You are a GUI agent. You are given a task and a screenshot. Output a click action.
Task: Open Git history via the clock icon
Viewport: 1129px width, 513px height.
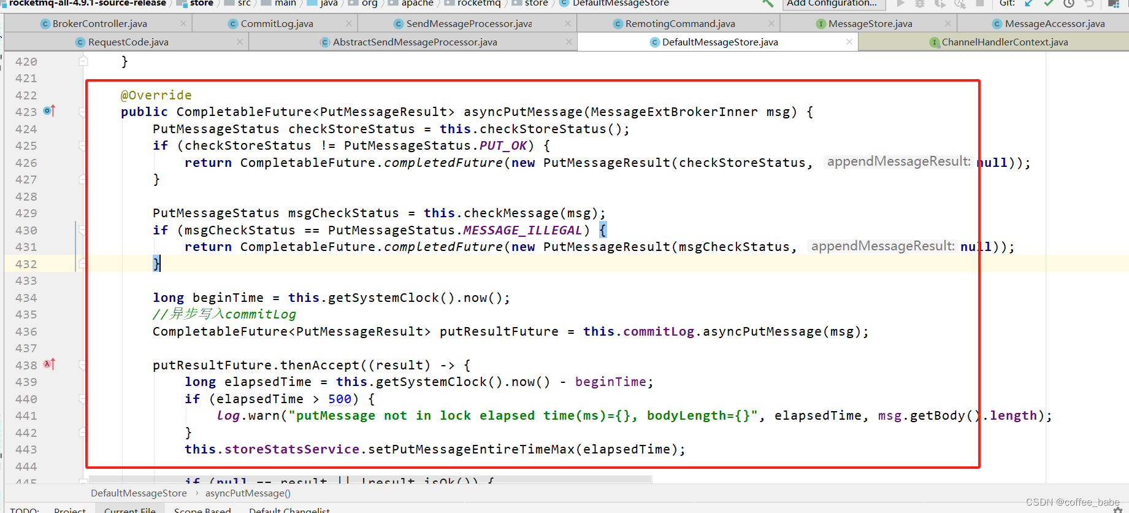[x=1069, y=3]
